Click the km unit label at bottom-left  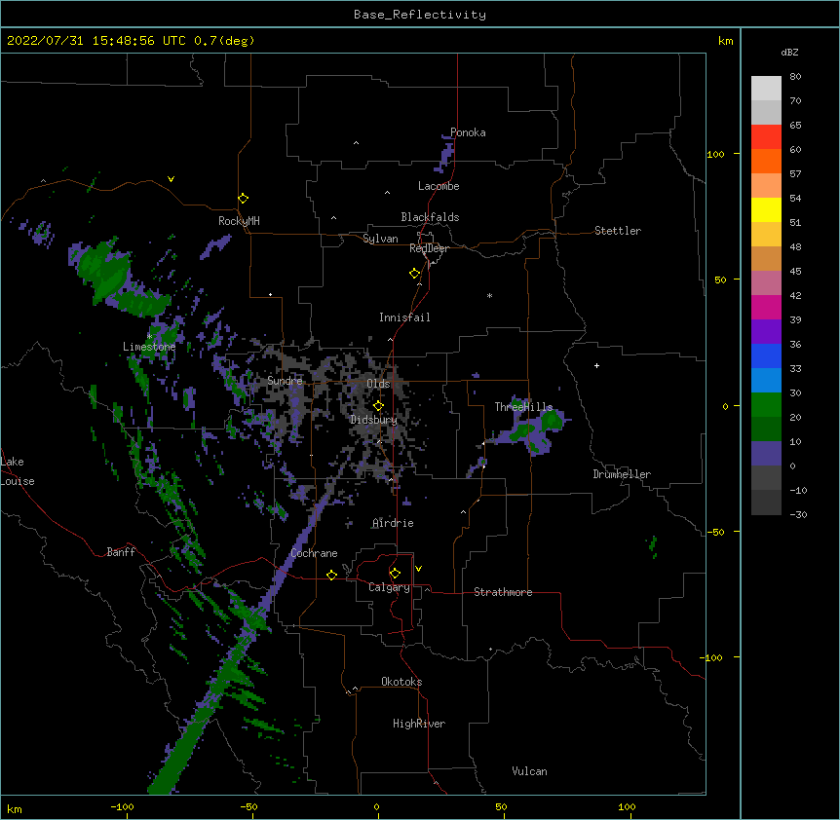click(15, 808)
